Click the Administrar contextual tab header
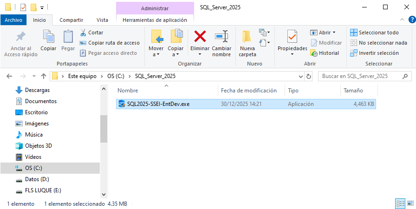The height and width of the screenshot is (209, 416). tap(155, 8)
